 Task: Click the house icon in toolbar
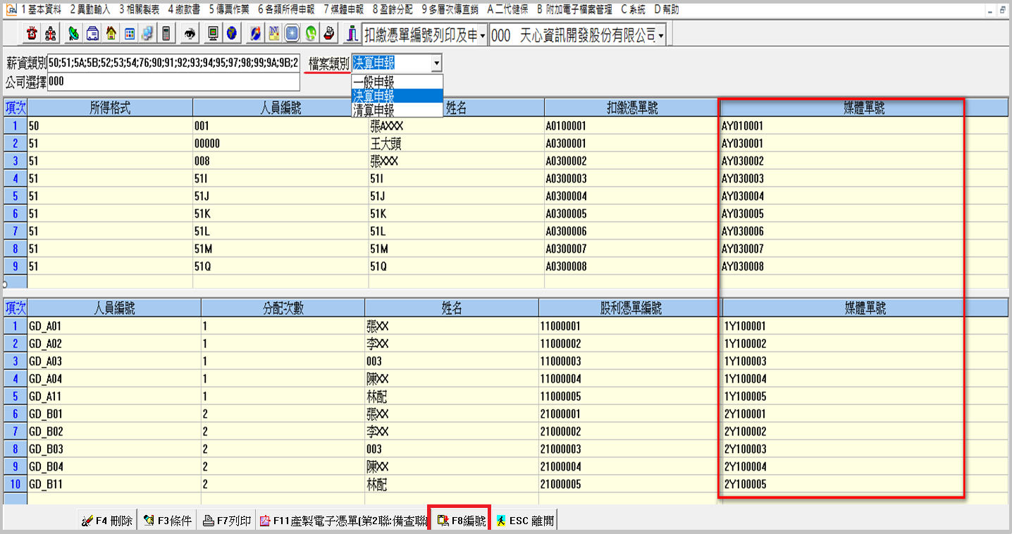(111, 34)
